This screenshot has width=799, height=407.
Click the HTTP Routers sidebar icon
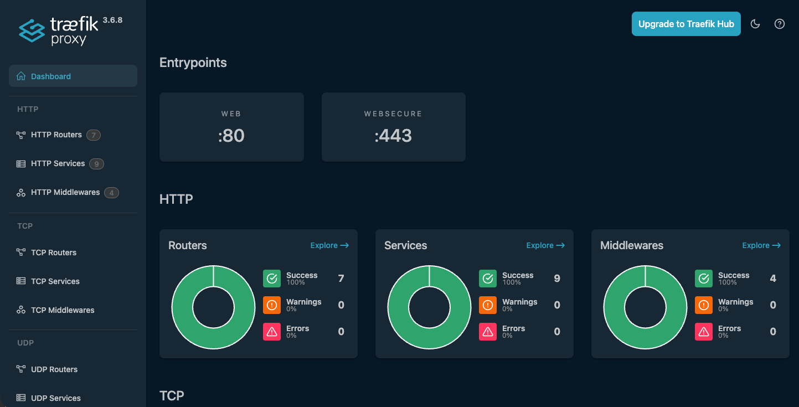[x=21, y=135]
